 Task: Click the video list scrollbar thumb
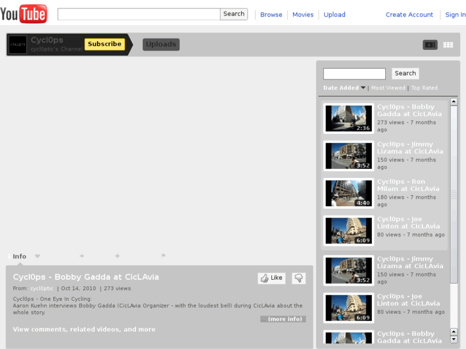(454, 195)
